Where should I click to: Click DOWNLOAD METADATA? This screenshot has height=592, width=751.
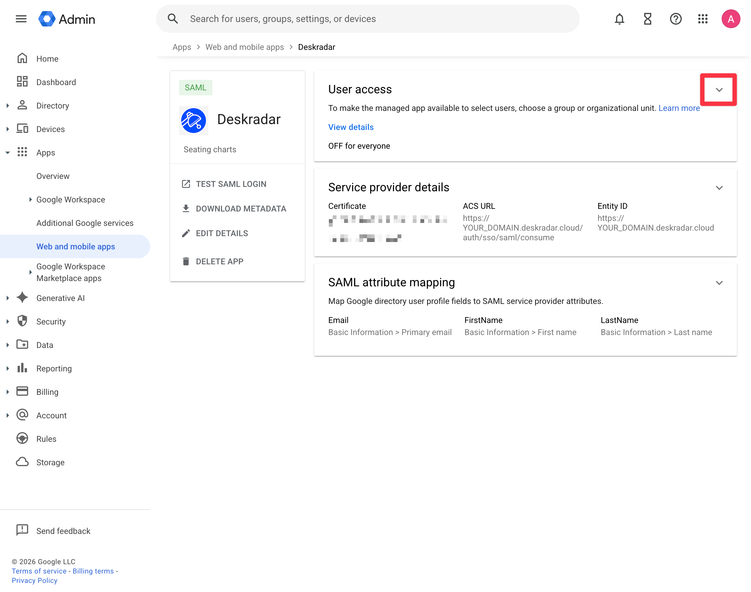pyautogui.click(x=234, y=208)
